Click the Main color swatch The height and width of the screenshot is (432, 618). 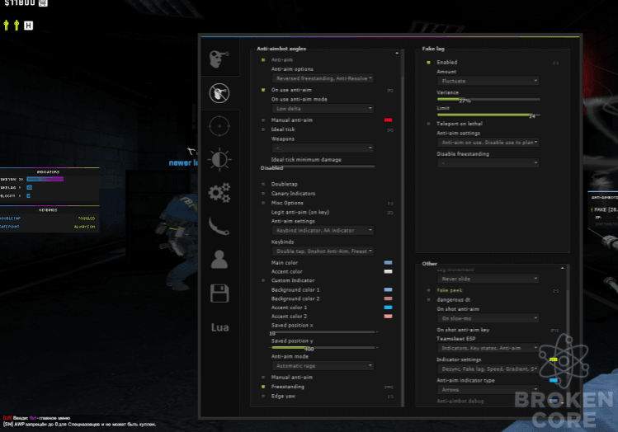(389, 263)
